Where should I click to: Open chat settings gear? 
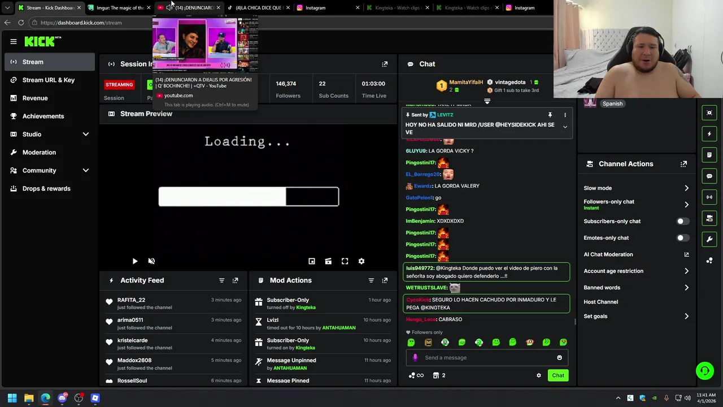[538, 375]
